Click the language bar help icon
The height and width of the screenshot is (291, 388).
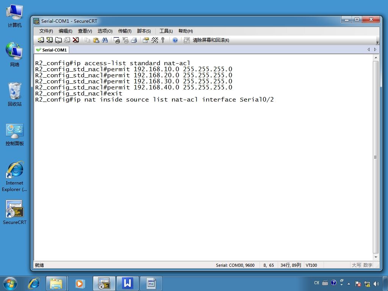tap(333, 283)
